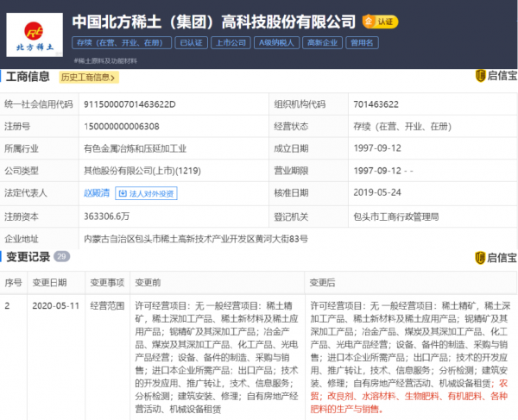This screenshot has height=420, width=518.
Task: Open the #稀土原料及功能材料 hashtag
Action: point(105,60)
